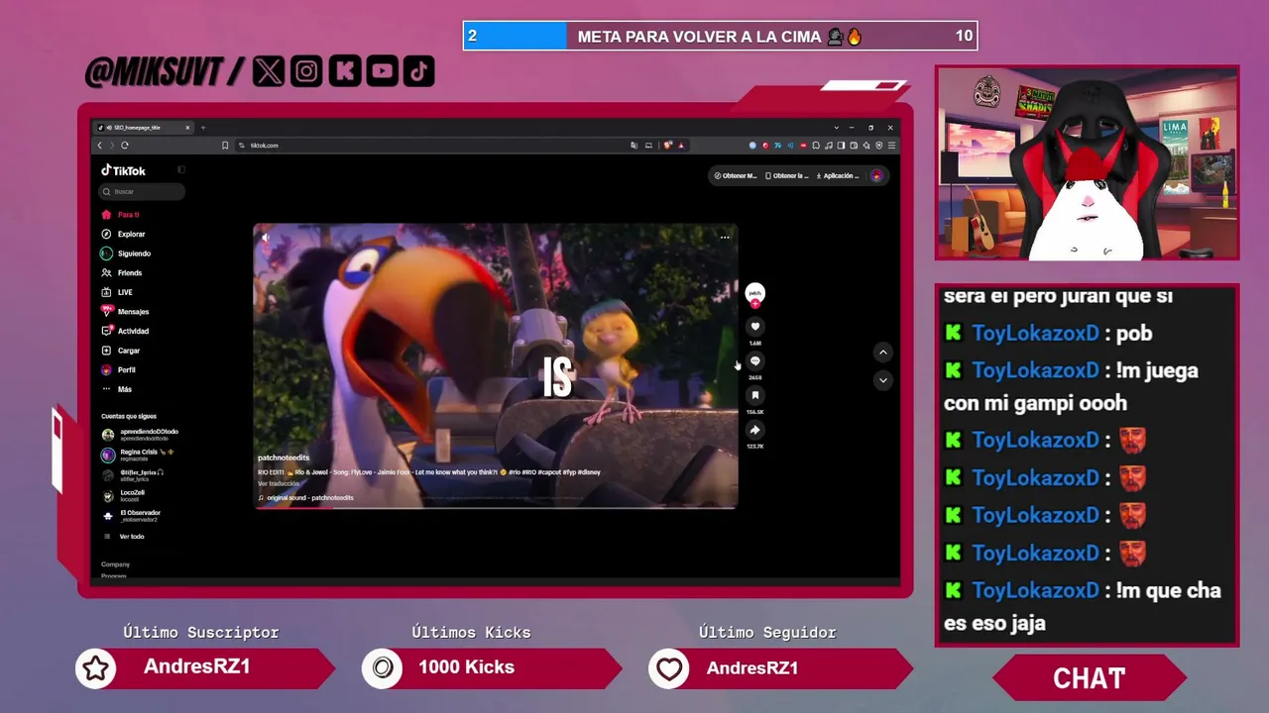Collapse the TikTok sidebar panel icon

pyautogui.click(x=181, y=170)
